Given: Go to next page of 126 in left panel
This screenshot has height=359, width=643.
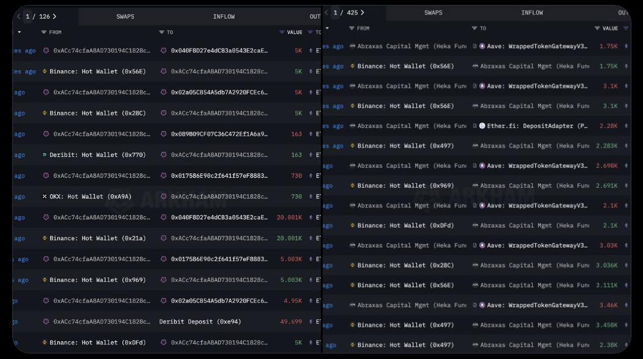Looking at the screenshot, I should pos(54,16).
